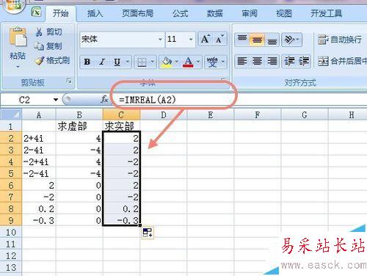Image resolution: width=367 pixels, height=276 pixels.
Task: Copy selection with 复制
Action: pos(48,46)
